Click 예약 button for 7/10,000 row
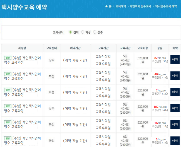 point(175,92)
